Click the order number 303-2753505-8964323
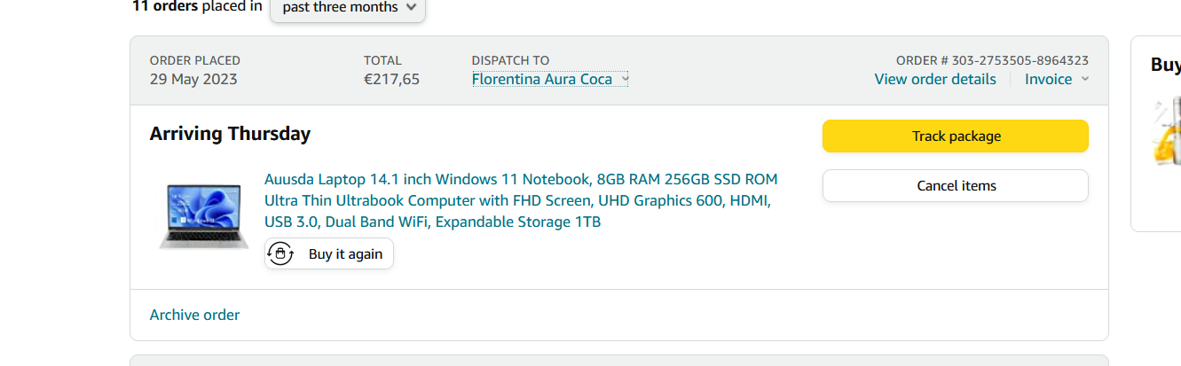Image resolution: width=1181 pixels, height=366 pixels. pyautogui.click(x=1020, y=61)
